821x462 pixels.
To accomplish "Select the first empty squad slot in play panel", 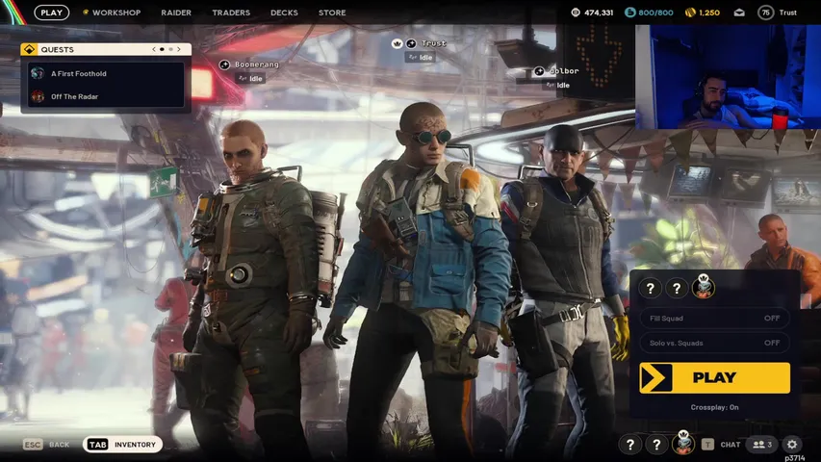I will click(x=650, y=288).
